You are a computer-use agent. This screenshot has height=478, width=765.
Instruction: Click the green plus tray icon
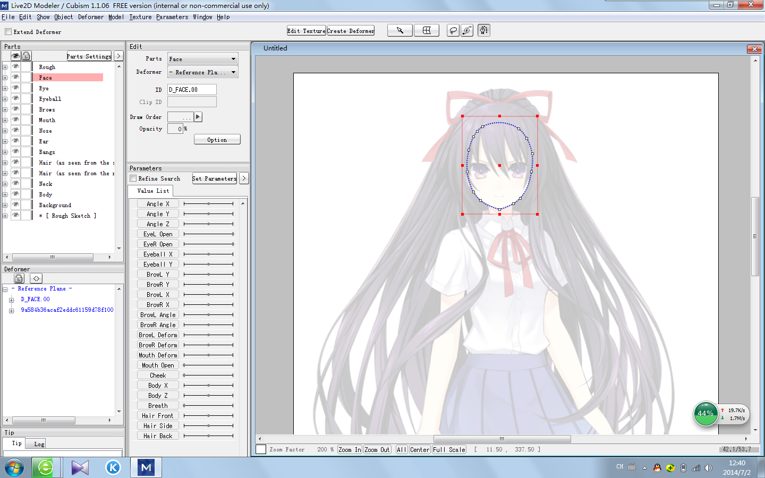(670, 468)
